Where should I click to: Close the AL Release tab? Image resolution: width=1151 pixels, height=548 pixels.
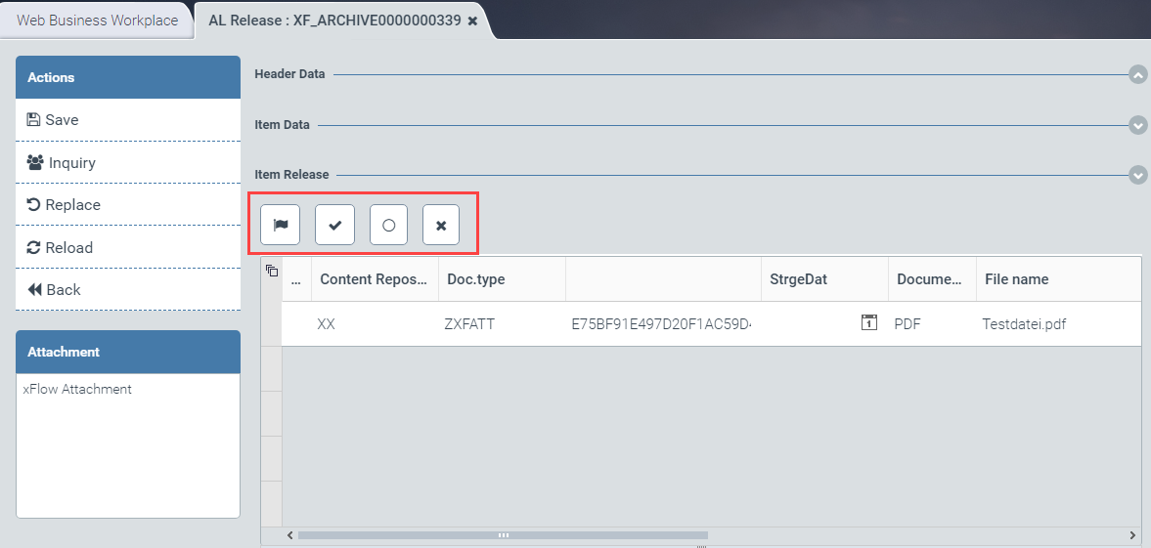tap(473, 21)
